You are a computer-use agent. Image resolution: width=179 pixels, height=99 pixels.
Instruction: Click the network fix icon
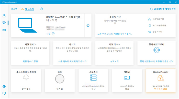(x=149, y=19)
